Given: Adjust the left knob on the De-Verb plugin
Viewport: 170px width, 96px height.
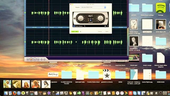Looking at the screenshot, I should [81, 18].
